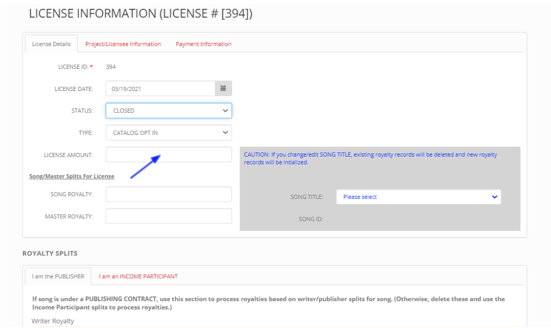The image size is (551, 328).
Task: Click the LICENSE INFORMATION page heading
Action: pyautogui.click(x=141, y=14)
